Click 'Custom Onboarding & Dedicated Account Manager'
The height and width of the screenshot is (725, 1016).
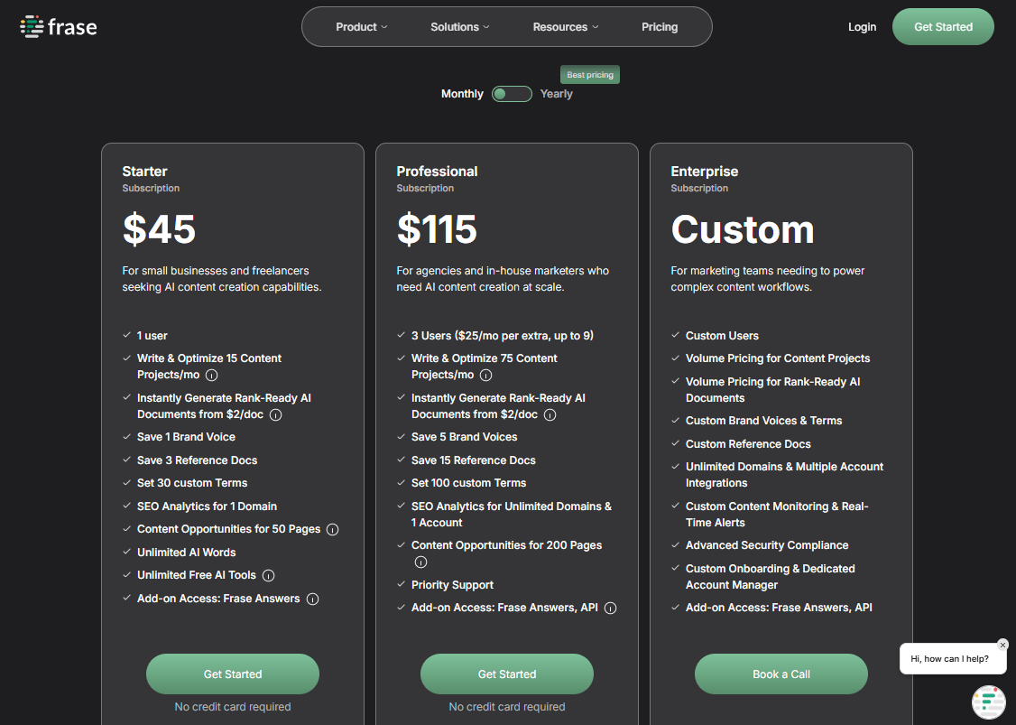770,577
